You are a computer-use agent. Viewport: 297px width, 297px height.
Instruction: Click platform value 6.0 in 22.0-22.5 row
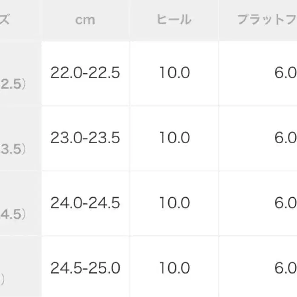(x=285, y=73)
